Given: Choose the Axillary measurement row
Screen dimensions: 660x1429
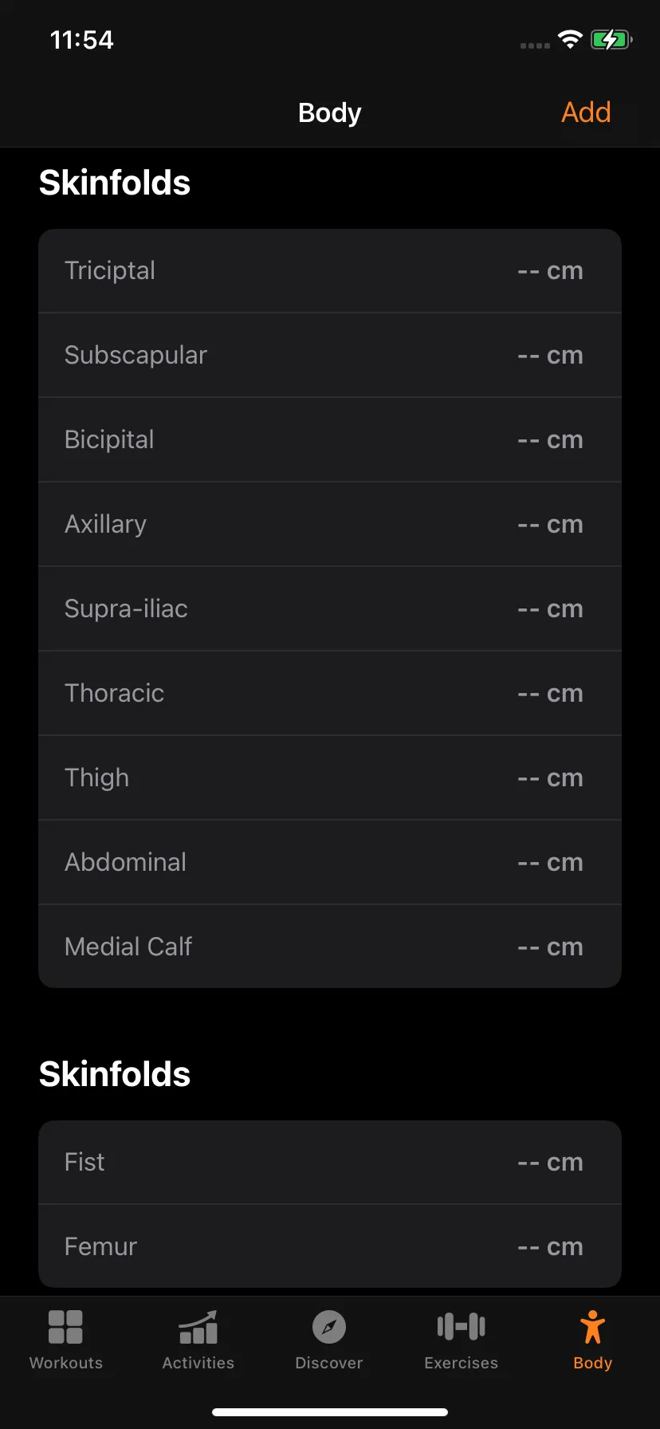Looking at the screenshot, I should (x=330, y=524).
